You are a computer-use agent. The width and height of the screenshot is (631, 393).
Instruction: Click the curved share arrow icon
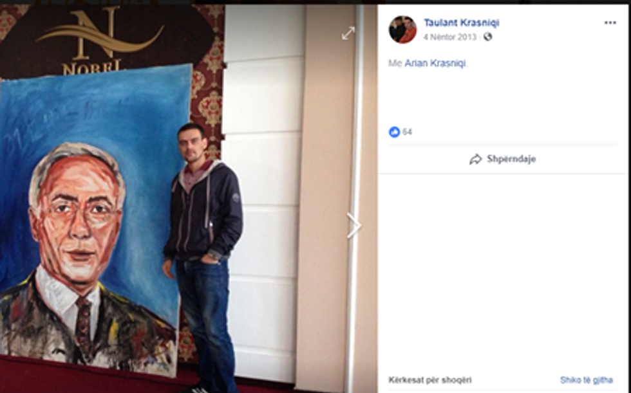click(x=476, y=159)
